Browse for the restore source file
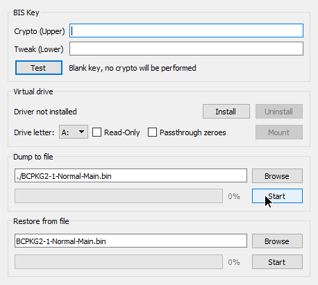The width and height of the screenshot is (318, 285). [x=277, y=241]
